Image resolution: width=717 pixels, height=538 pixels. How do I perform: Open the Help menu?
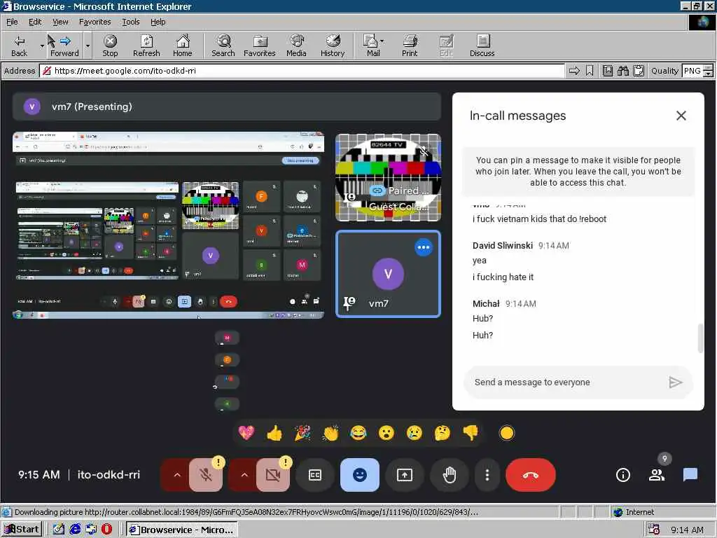tap(158, 22)
